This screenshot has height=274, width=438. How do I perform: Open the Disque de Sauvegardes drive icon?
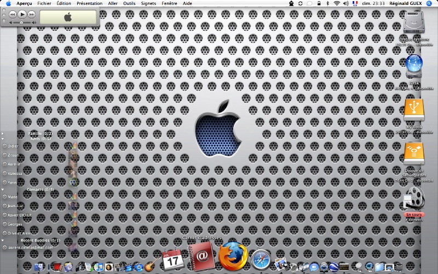414,153
